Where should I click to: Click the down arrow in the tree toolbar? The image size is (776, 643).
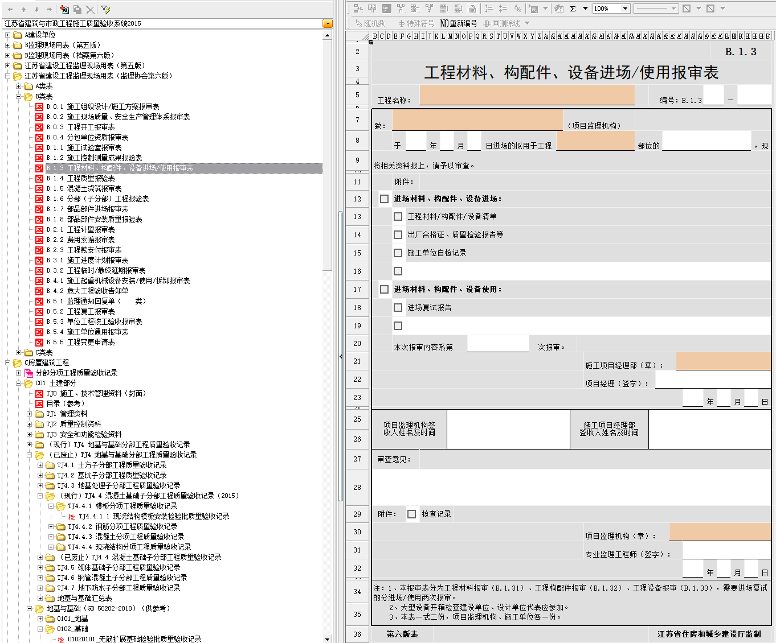(36, 10)
